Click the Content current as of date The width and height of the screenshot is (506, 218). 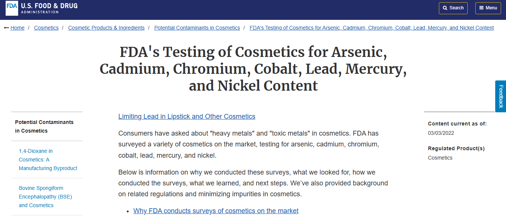click(441, 133)
